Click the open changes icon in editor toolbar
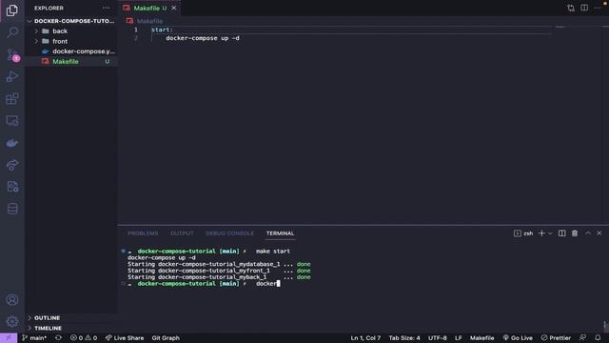 click(571, 8)
